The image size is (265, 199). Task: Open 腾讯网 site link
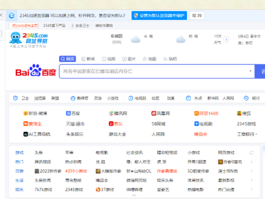tap(118, 113)
